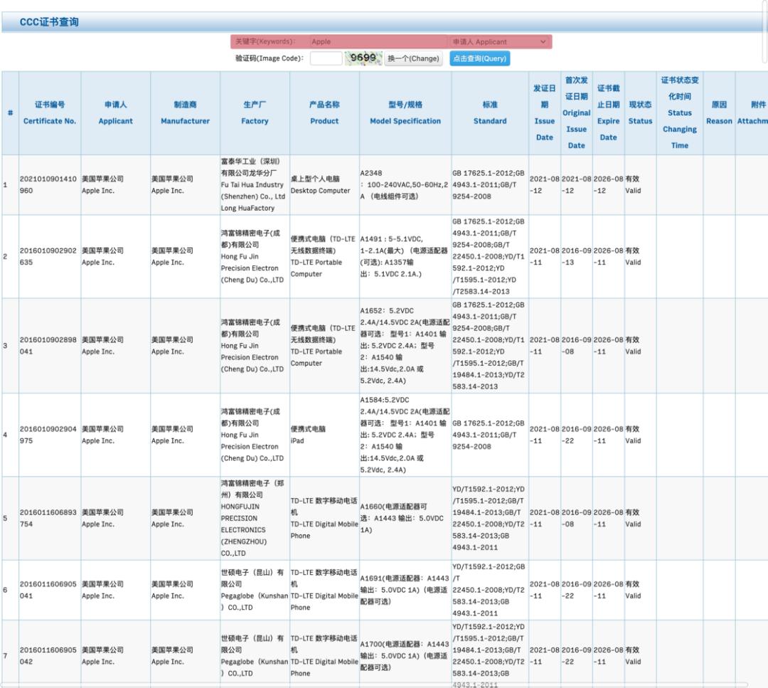This screenshot has width=768, height=688.
Task: Click the Expire Date column header
Action: (608, 113)
